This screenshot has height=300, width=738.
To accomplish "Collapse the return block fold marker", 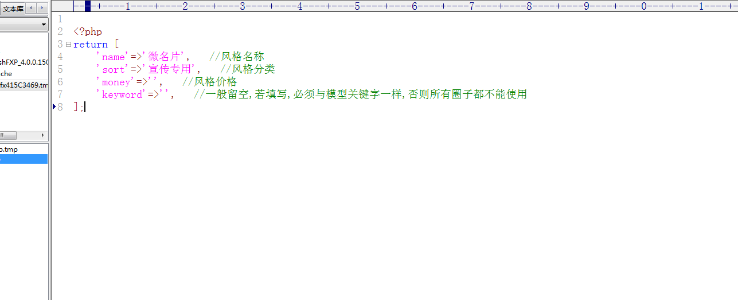I will click(x=68, y=45).
